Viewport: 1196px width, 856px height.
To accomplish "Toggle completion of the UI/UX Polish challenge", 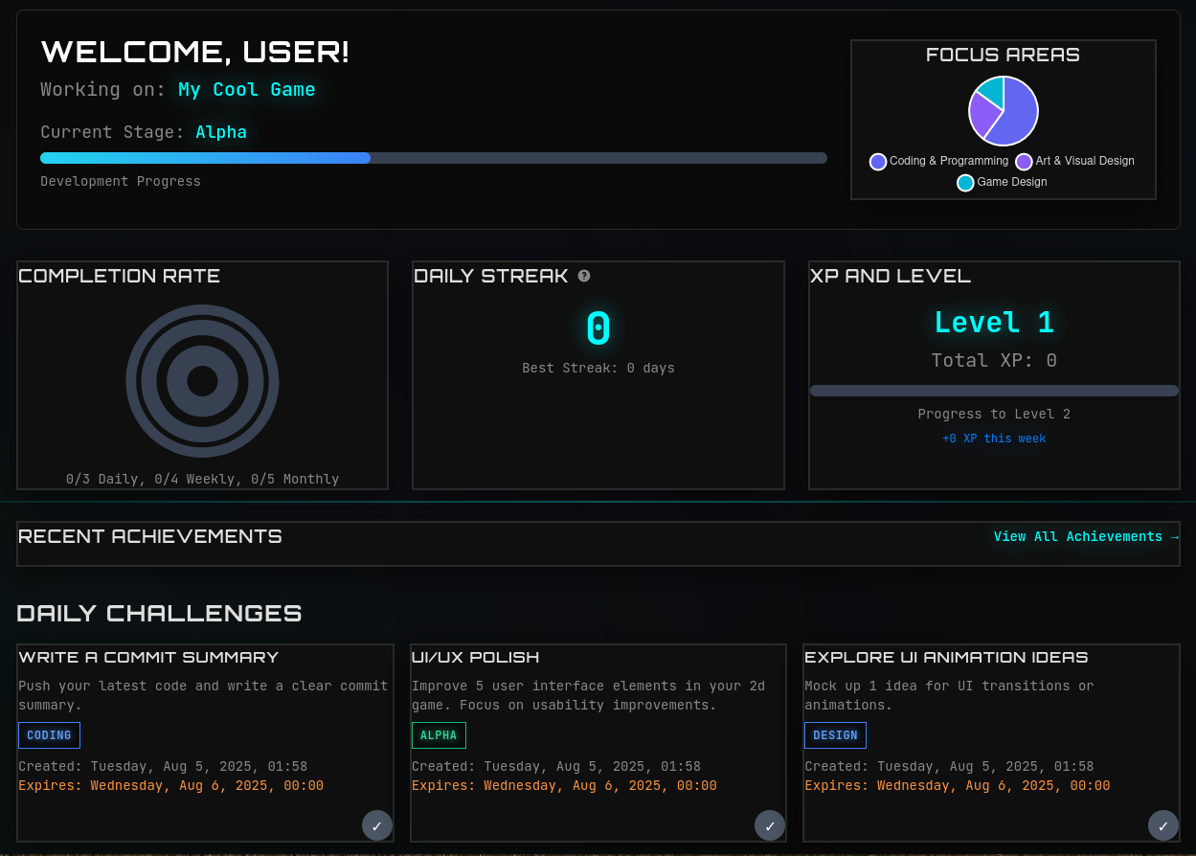I will [x=770, y=824].
